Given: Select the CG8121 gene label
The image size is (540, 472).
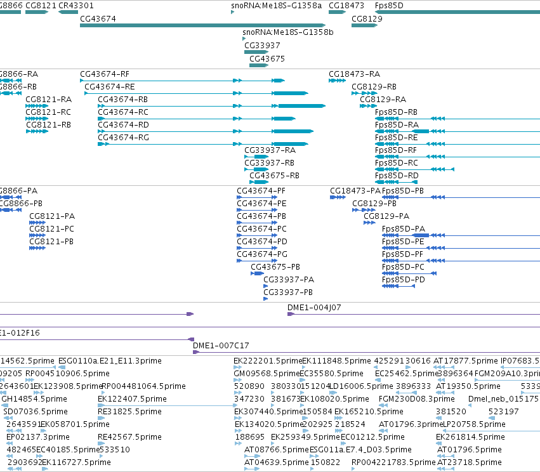Looking at the screenshot, I should [x=41, y=6].
